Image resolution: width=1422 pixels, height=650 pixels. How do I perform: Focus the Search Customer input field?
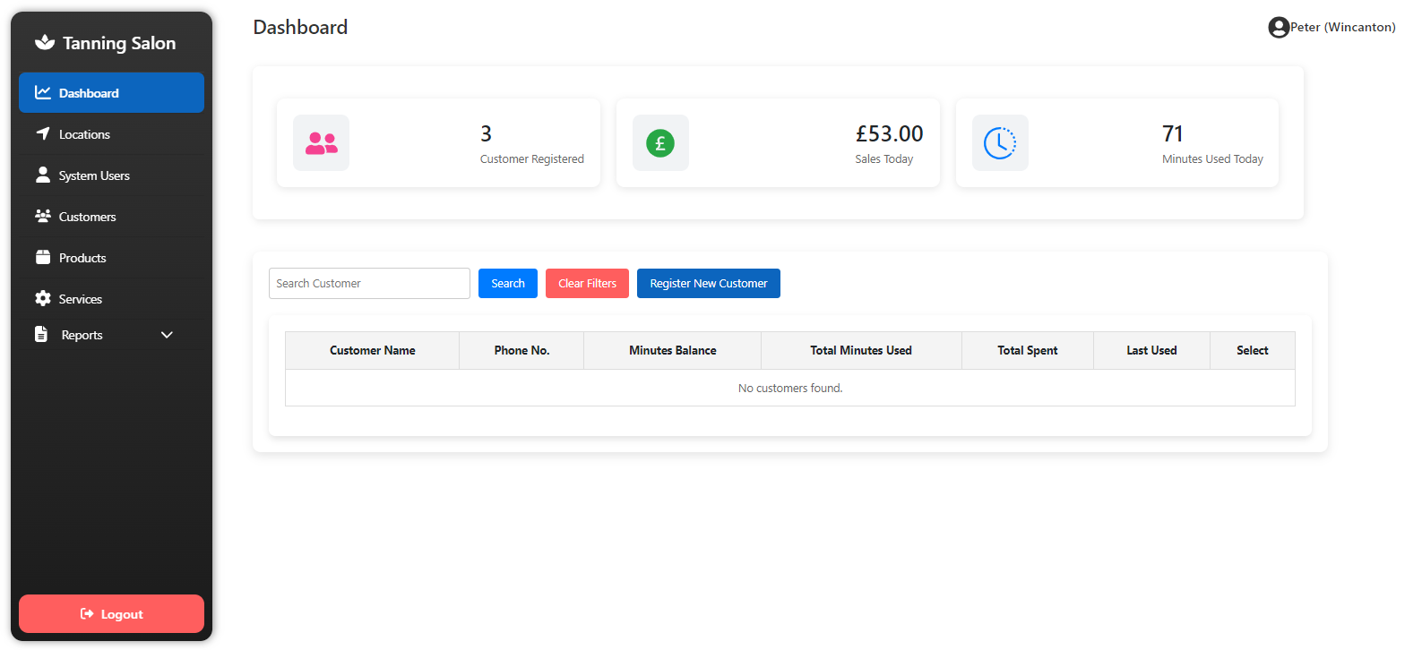point(369,284)
